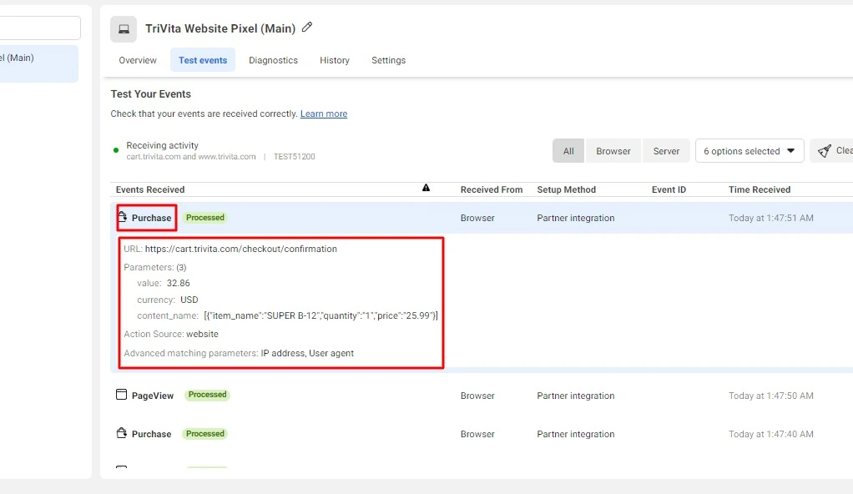
Task: Click the search field in left sidebar
Action: [x=40, y=28]
